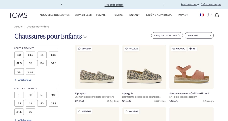
Task: Open ESPADRILLES menu item
Action: click(83, 15)
